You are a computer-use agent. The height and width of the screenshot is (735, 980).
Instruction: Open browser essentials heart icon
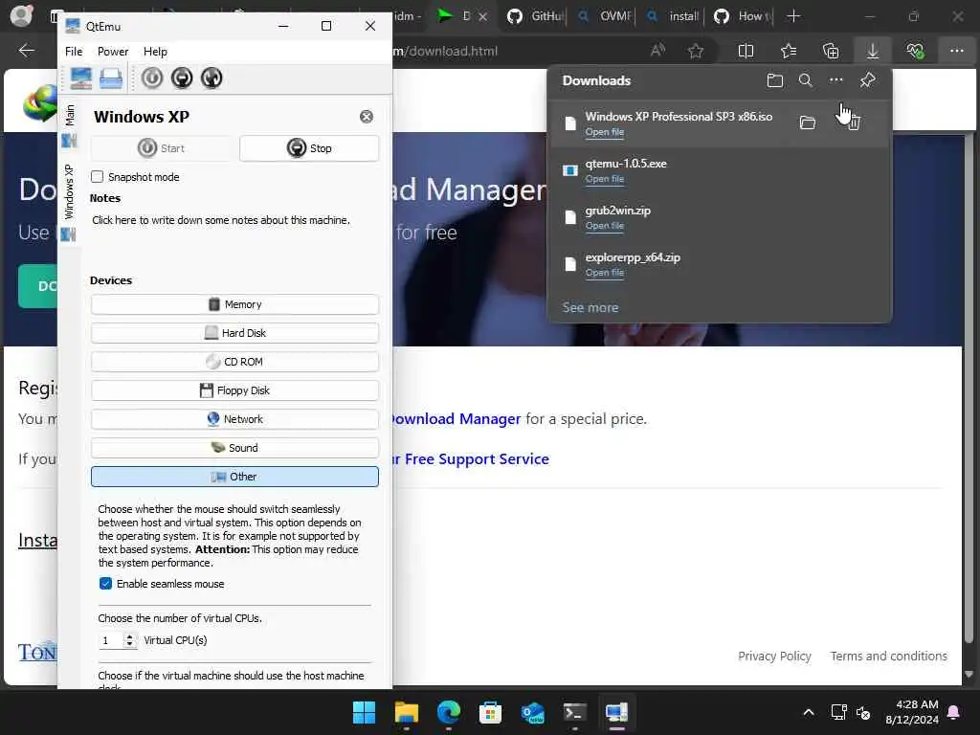915,51
